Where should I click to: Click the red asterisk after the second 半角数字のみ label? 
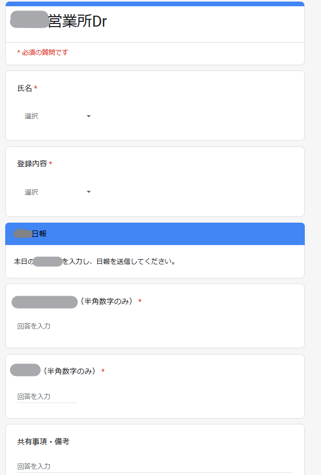103,371
